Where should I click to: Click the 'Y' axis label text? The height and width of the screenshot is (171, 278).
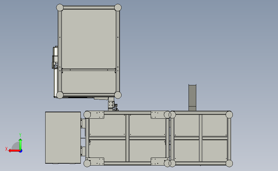(20, 135)
